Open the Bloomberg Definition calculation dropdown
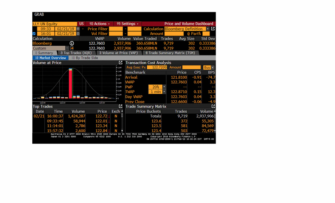The height and width of the screenshot is (203, 335). tap(208, 29)
